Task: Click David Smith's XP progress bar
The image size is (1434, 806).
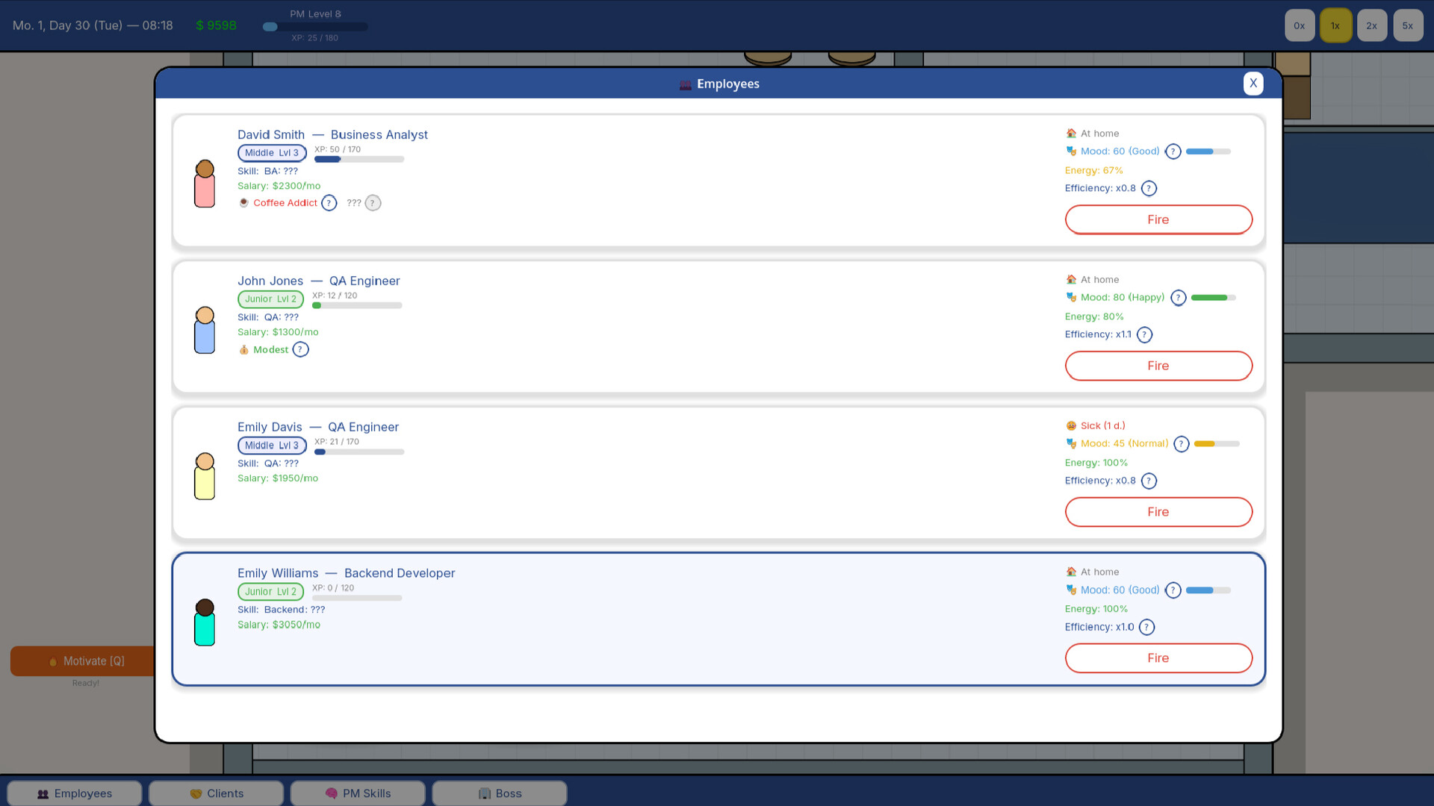Action: (358, 159)
